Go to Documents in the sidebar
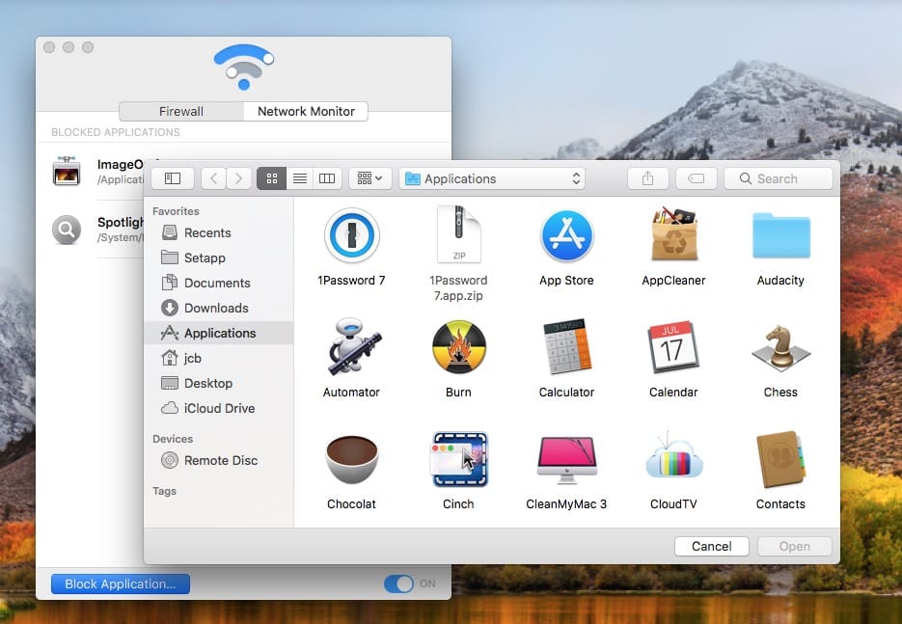Viewport: 902px width, 624px height. pyautogui.click(x=219, y=283)
